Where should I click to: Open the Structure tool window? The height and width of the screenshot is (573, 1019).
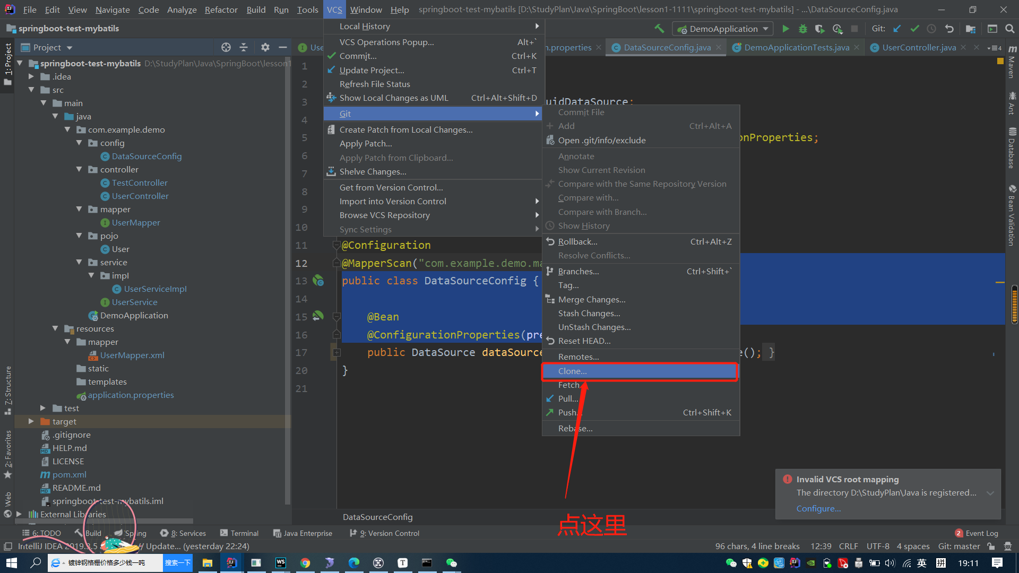coord(7,390)
